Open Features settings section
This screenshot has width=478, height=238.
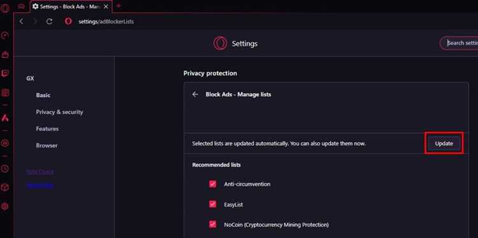pos(47,129)
